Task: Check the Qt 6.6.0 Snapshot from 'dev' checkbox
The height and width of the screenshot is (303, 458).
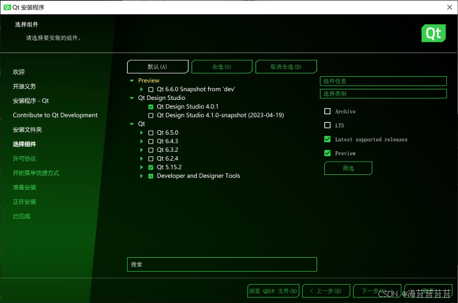Action: 151,89
